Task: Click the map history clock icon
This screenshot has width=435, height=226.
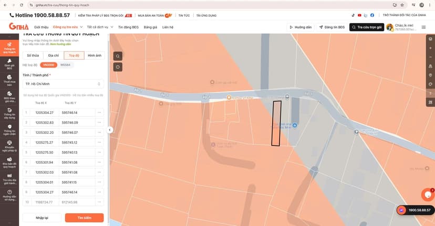Action: (x=118, y=67)
